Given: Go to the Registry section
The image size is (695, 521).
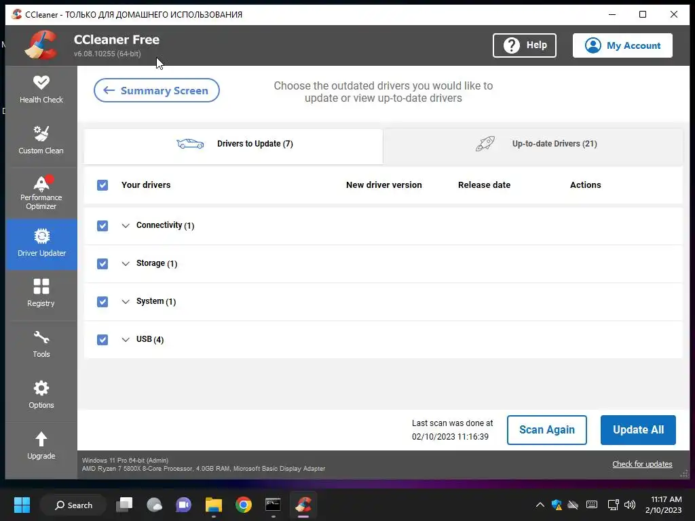Looking at the screenshot, I should click(x=41, y=294).
